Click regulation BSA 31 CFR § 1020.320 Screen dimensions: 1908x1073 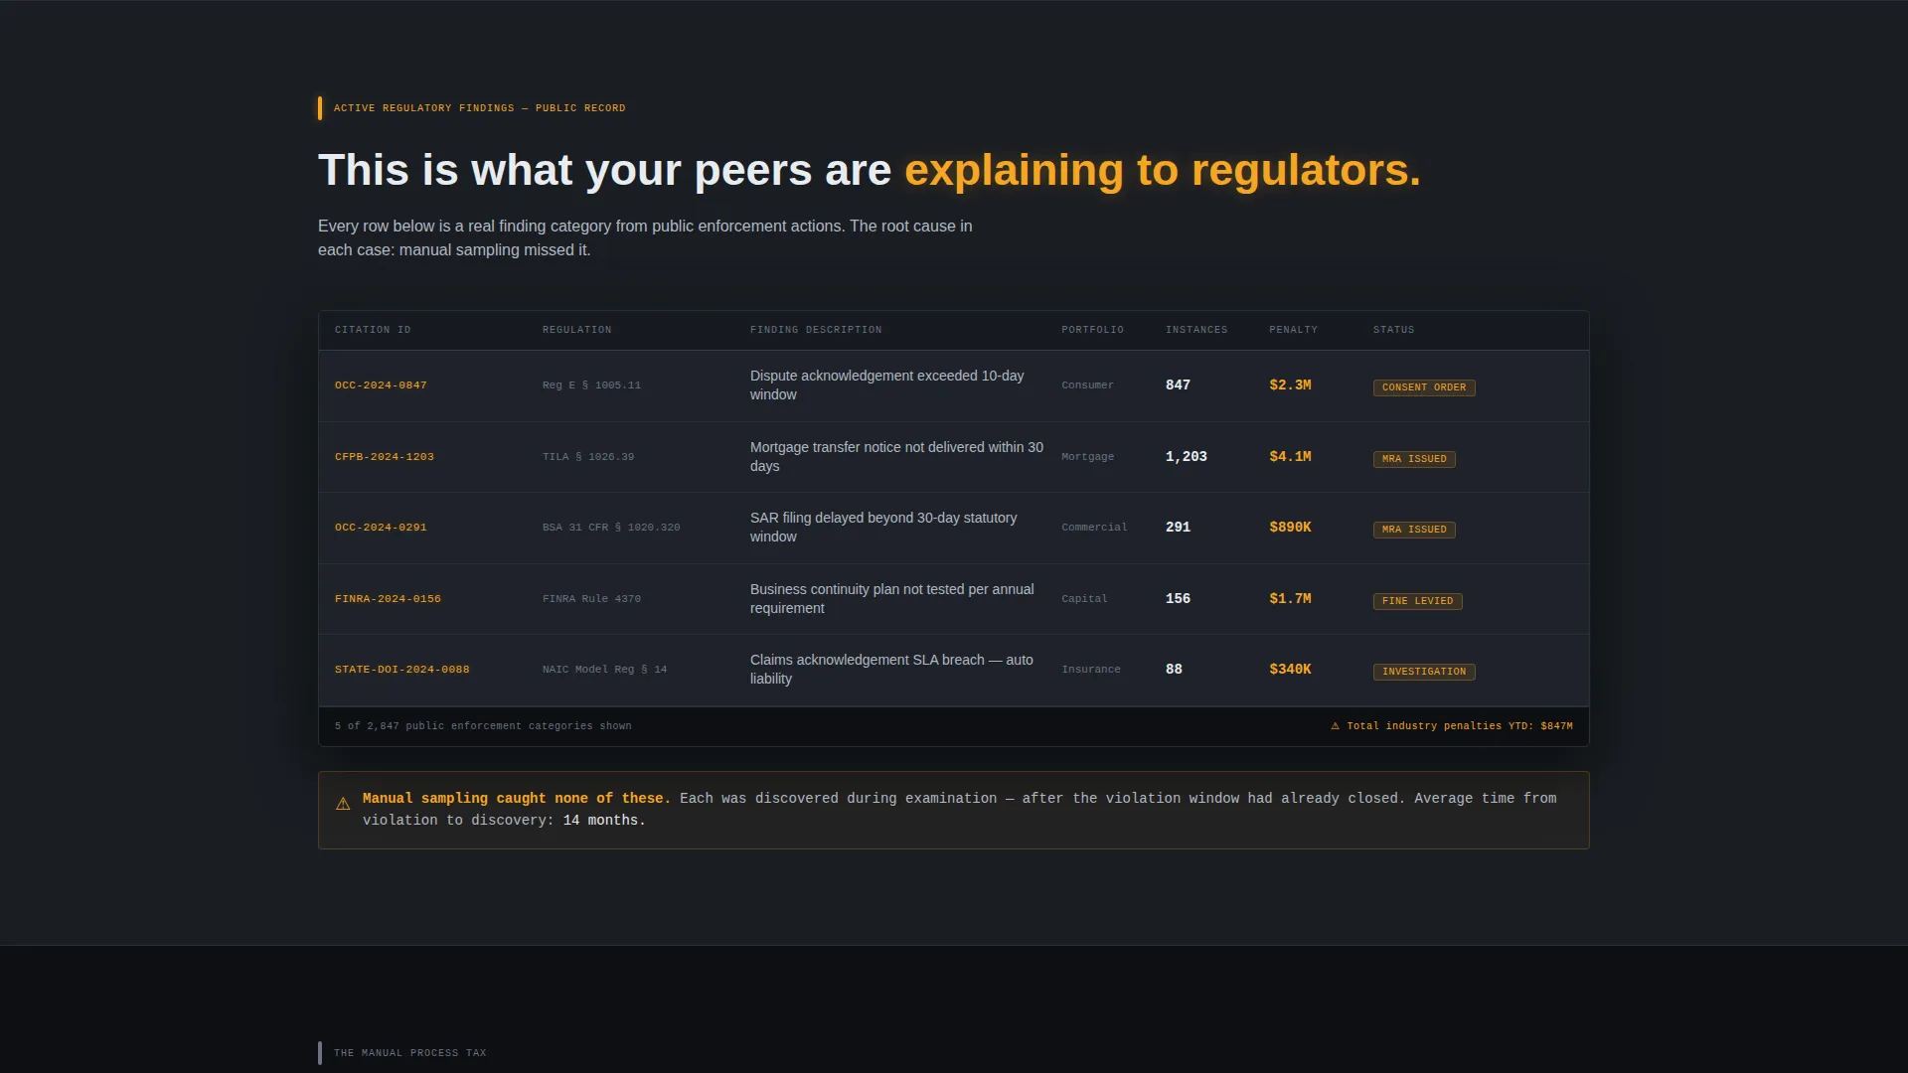click(x=611, y=528)
